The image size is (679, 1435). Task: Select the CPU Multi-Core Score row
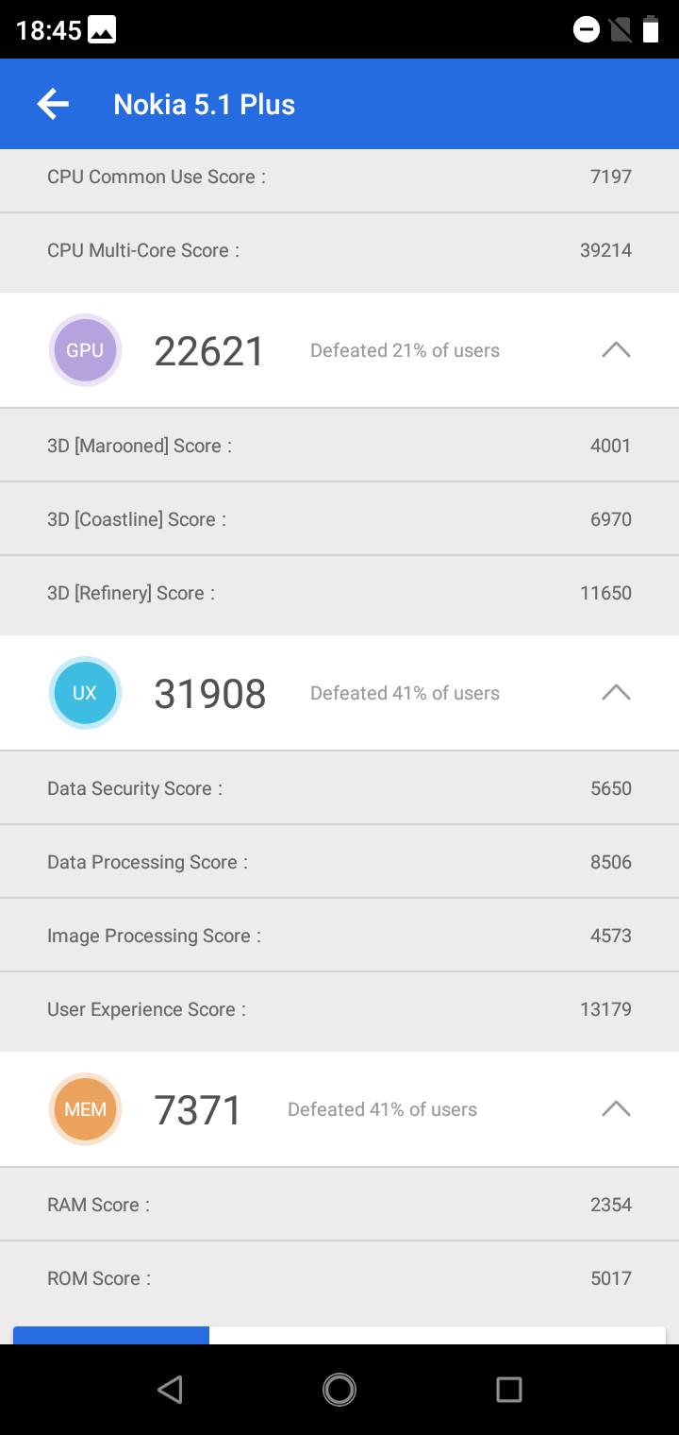339,250
